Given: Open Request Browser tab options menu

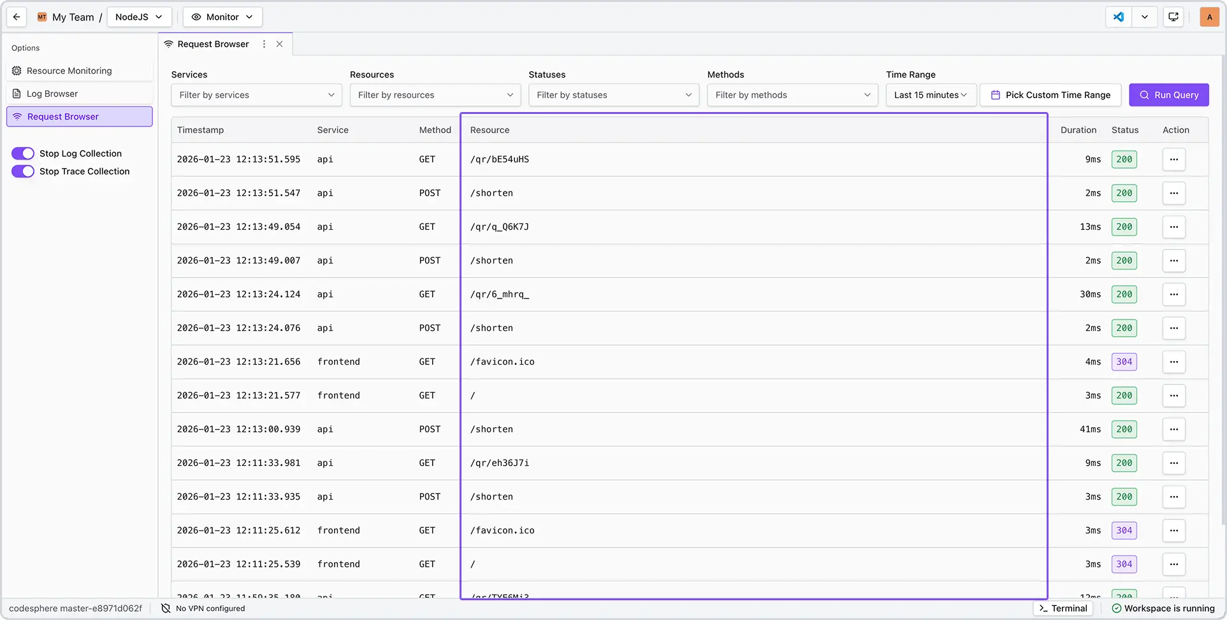Looking at the screenshot, I should (264, 44).
